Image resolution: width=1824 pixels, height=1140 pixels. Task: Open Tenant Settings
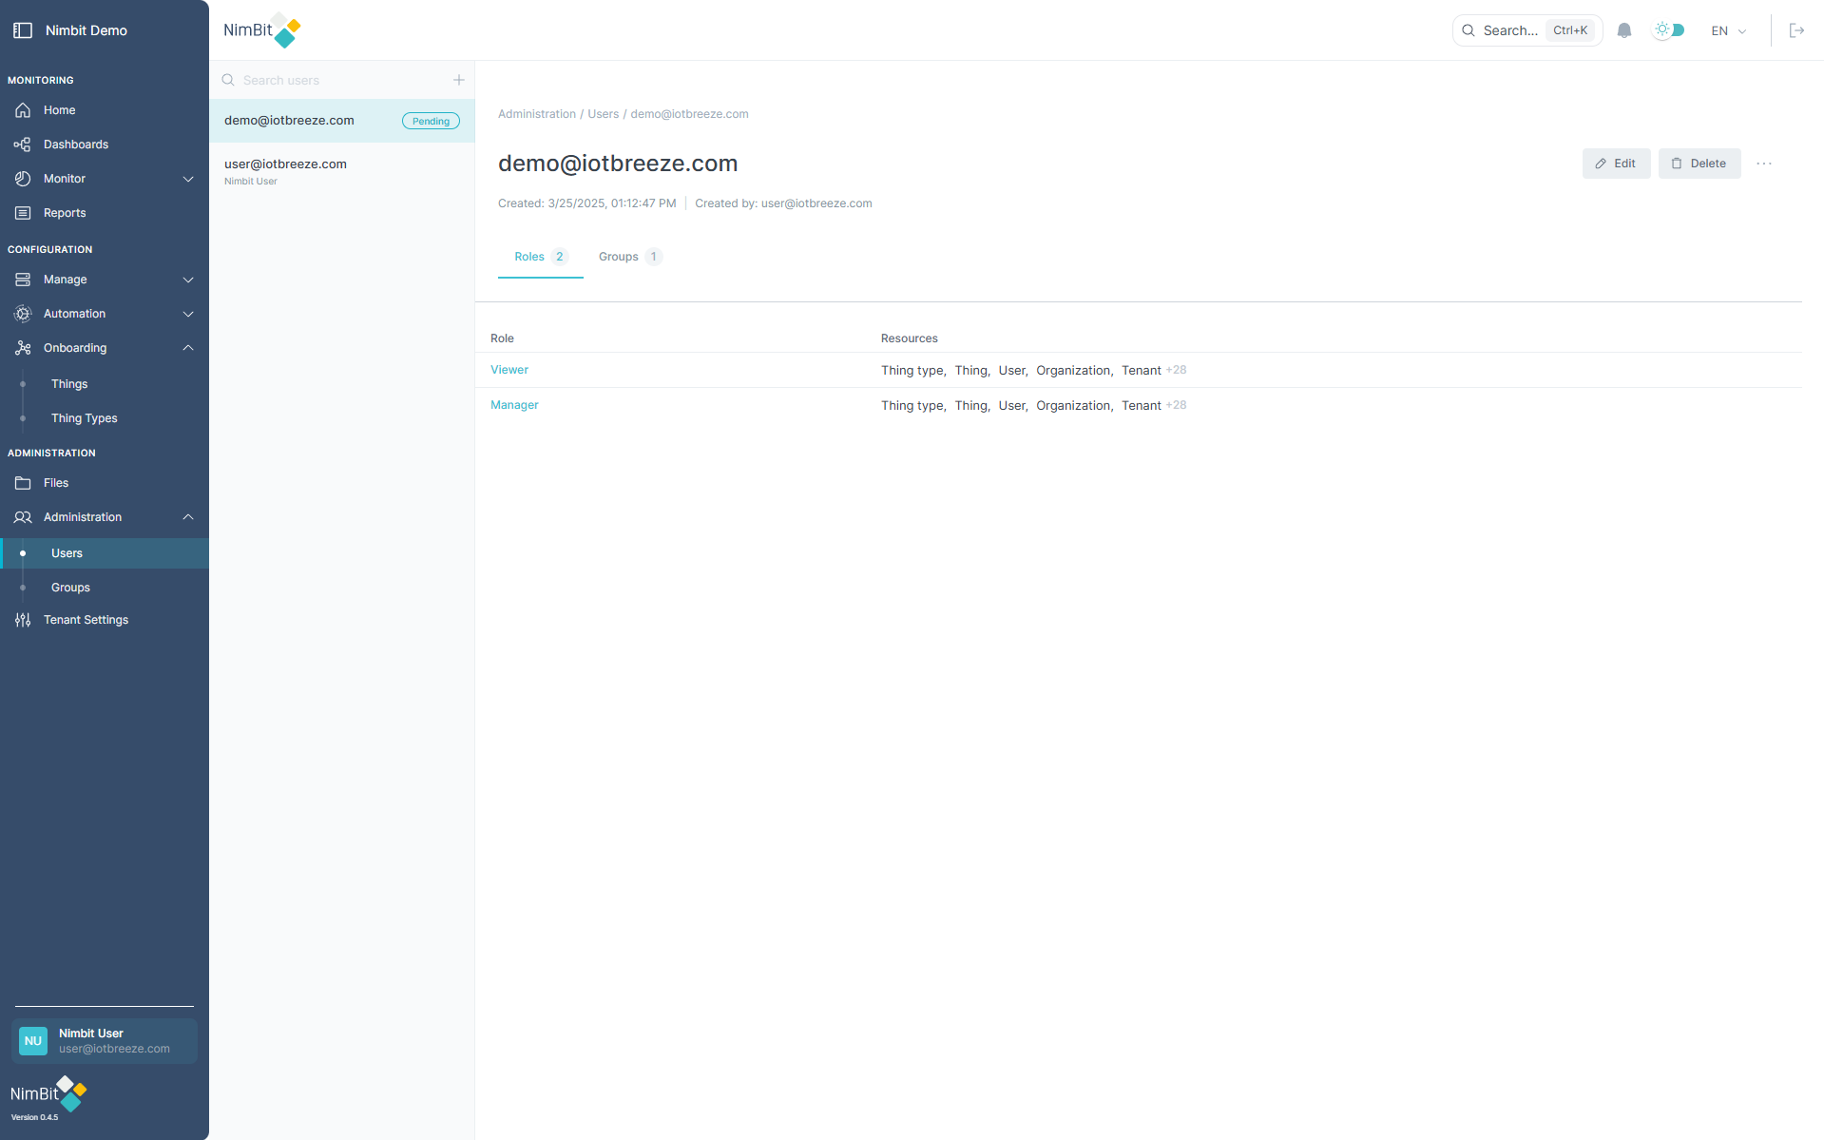85,619
